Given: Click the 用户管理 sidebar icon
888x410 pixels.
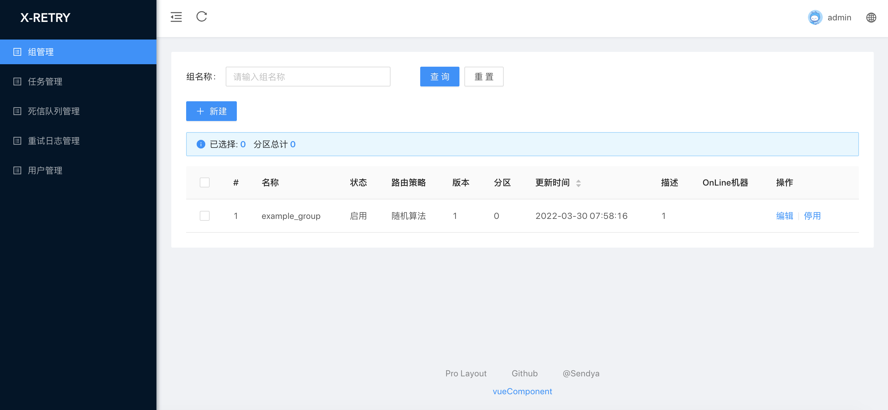Looking at the screenshot, I should (17, 170).
